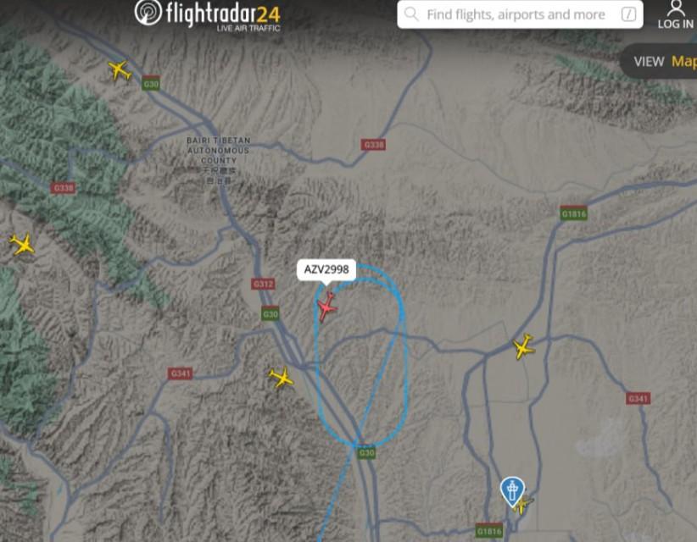Click the G1816 highway shield near the top right
This screenshot has height=542, width=697.
(x=573, y=214)
